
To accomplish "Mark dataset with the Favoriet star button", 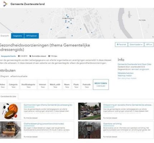I will pos(121,45).
